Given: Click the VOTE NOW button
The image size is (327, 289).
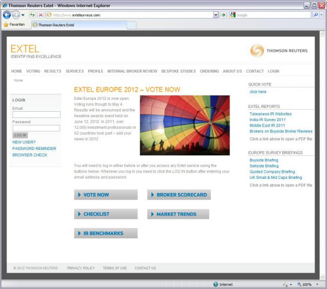Looking at the screenshot, I should 106,195.
